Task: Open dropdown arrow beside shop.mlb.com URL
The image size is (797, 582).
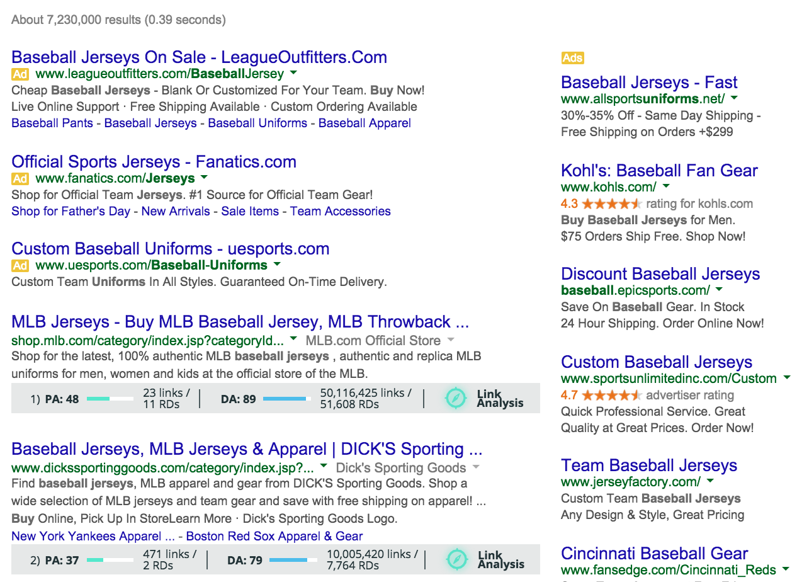Action: (293, 340)
